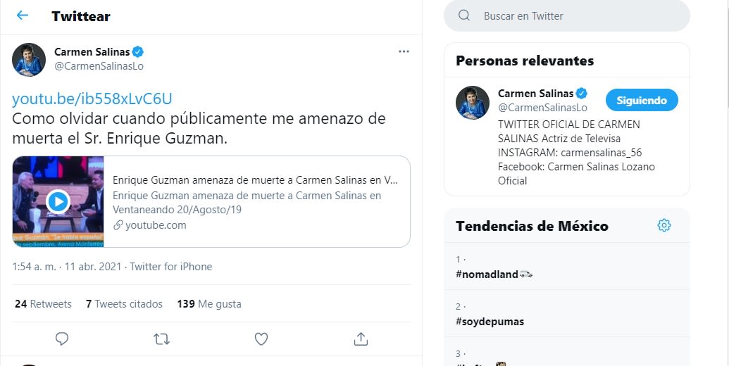This screenshot has width=729, height=366.
Task: Open the three-dot more options menu on tweet
Action: click(404, 51)
